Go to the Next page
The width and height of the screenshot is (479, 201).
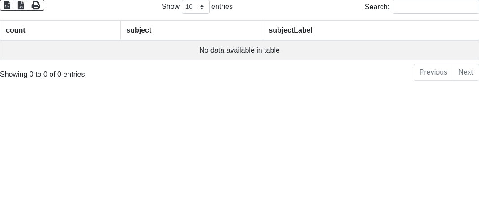tap(466, 72)
